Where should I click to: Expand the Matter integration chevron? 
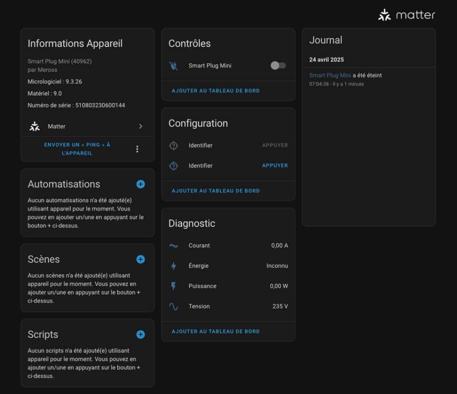[x=141, y=126]
